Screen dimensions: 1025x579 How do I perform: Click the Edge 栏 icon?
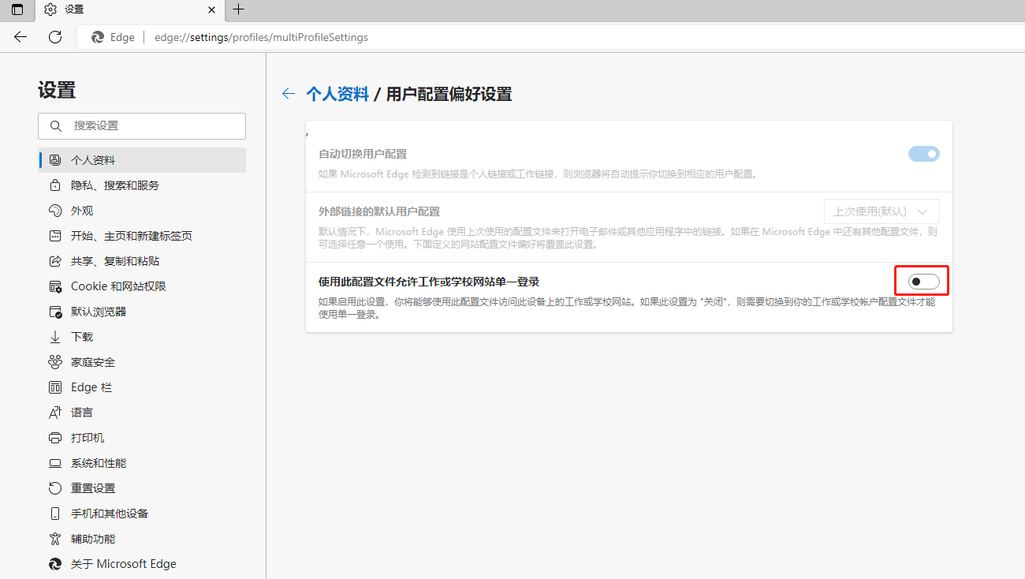55,387
